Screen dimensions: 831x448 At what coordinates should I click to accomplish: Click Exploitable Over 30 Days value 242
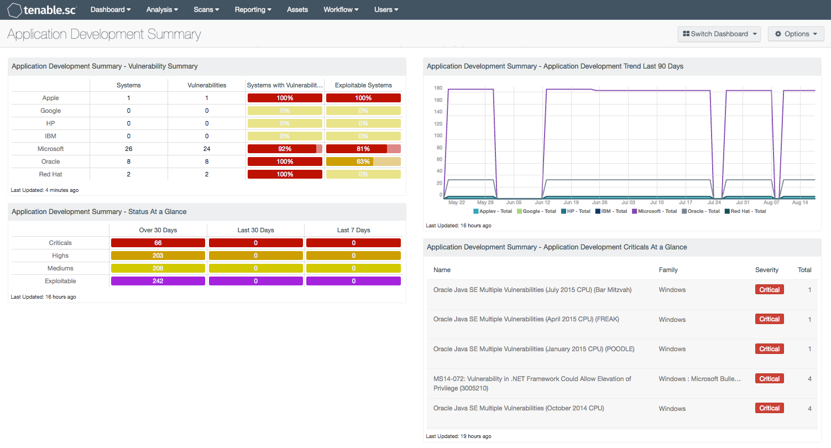pos(158,281)
